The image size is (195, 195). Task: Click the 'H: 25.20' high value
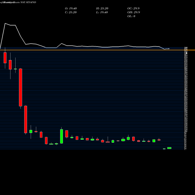[x=102, y=9]
